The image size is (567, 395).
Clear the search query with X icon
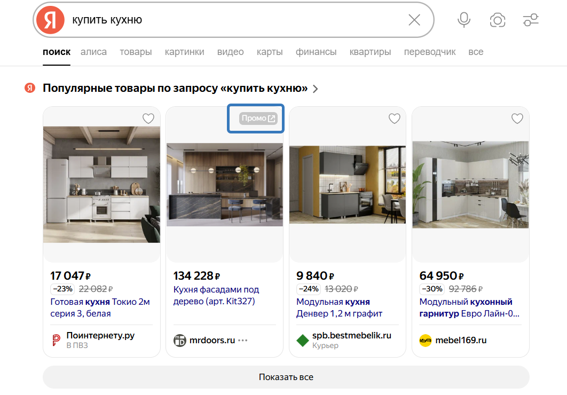coord(414,20)
